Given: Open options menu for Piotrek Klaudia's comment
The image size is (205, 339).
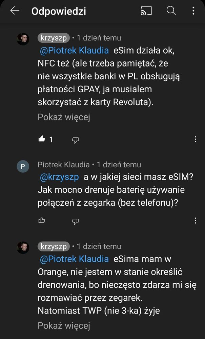Looking at the screenshot, I should (196, 221).
